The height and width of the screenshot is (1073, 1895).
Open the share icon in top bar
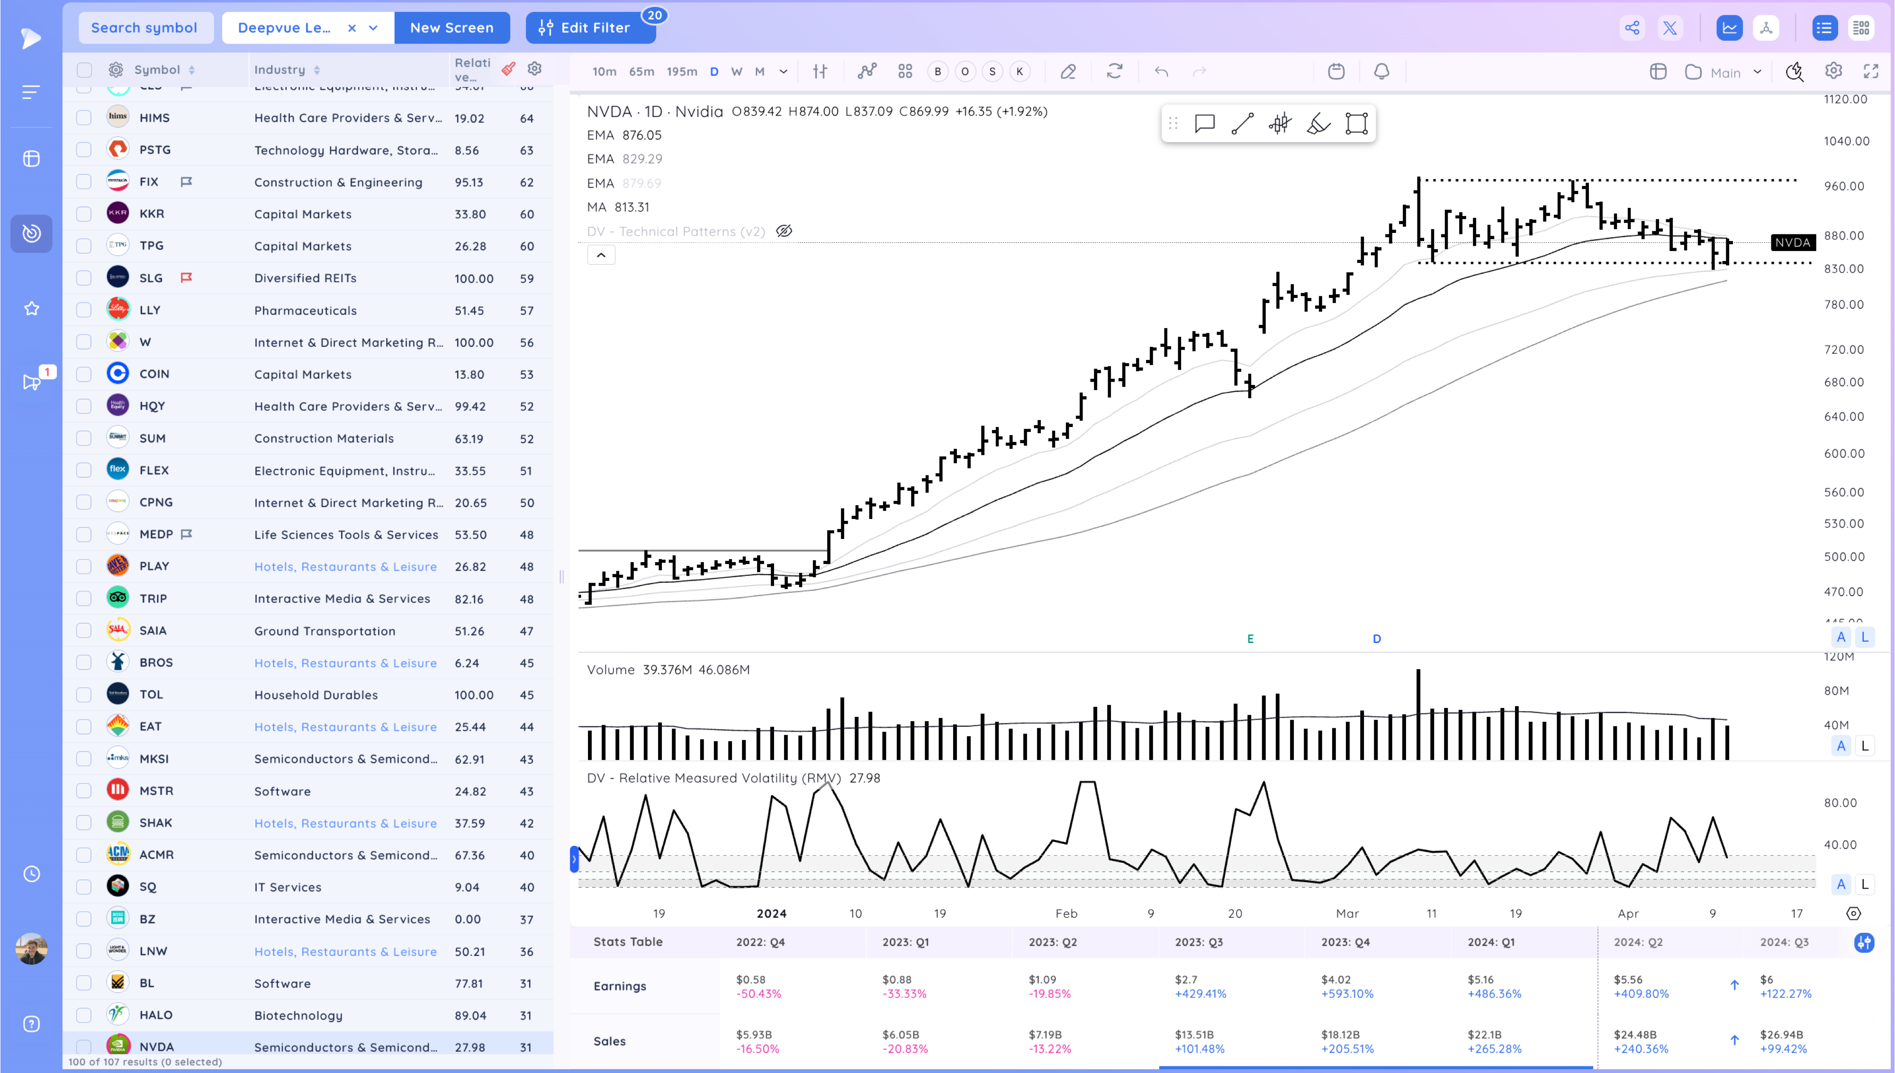[1632, 28]
